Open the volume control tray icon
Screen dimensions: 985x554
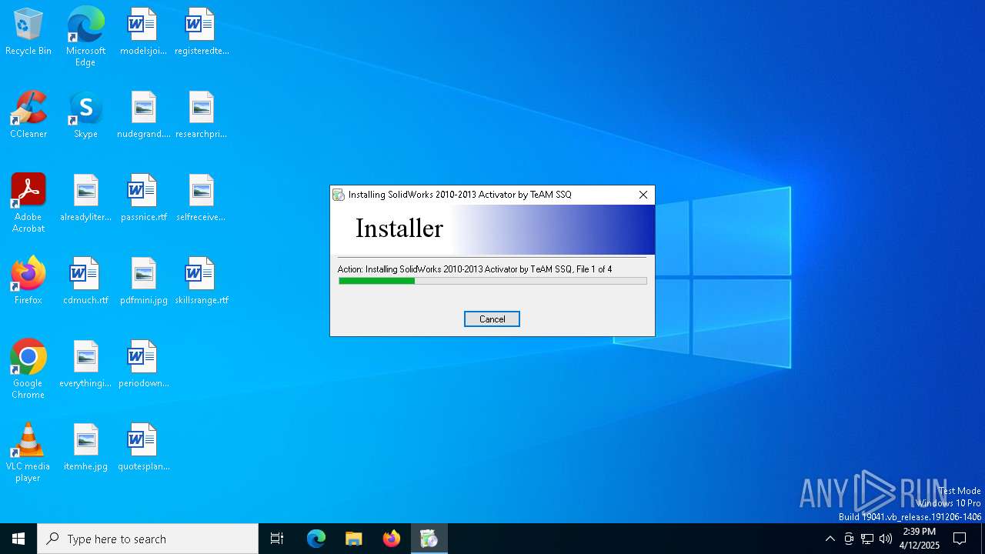tap(886, 539)
